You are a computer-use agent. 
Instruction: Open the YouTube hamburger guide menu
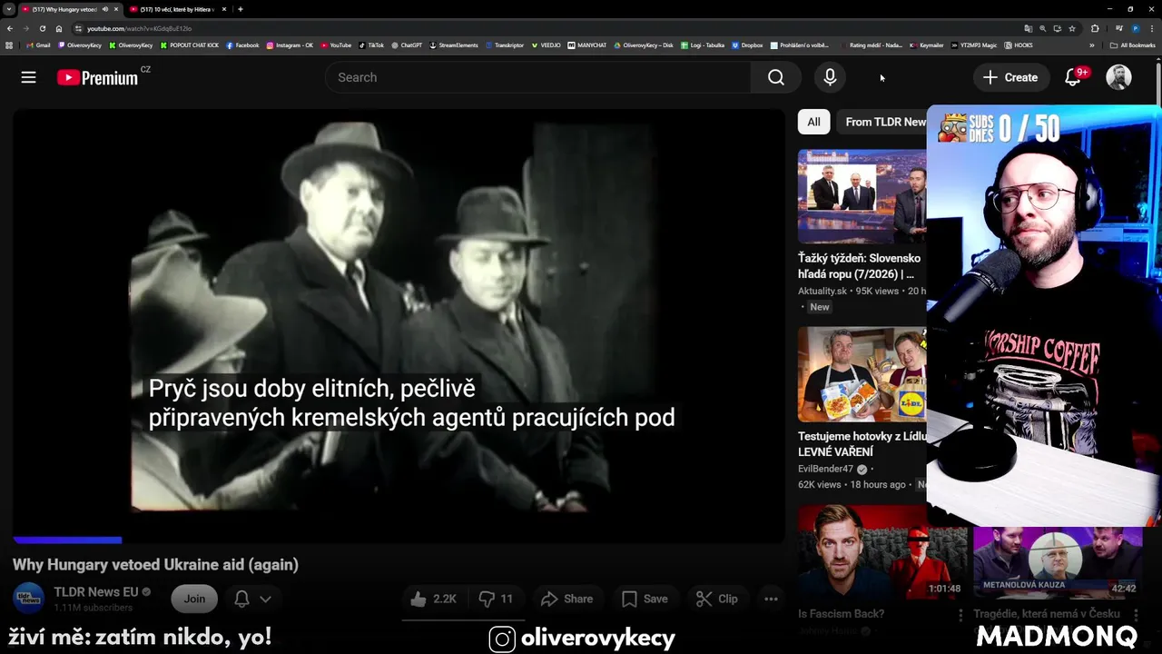tap(28, 77)
